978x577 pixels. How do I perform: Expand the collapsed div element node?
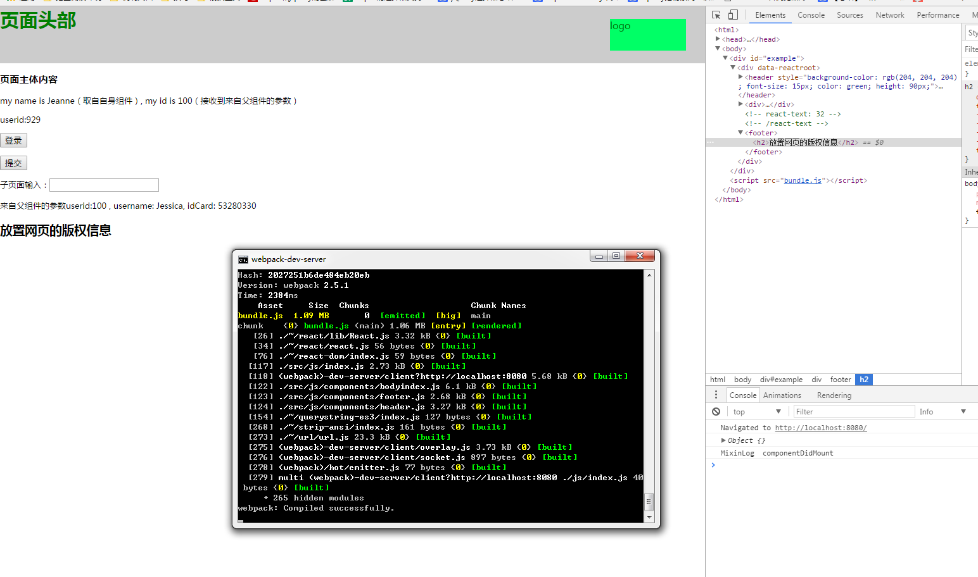point(740,104)
